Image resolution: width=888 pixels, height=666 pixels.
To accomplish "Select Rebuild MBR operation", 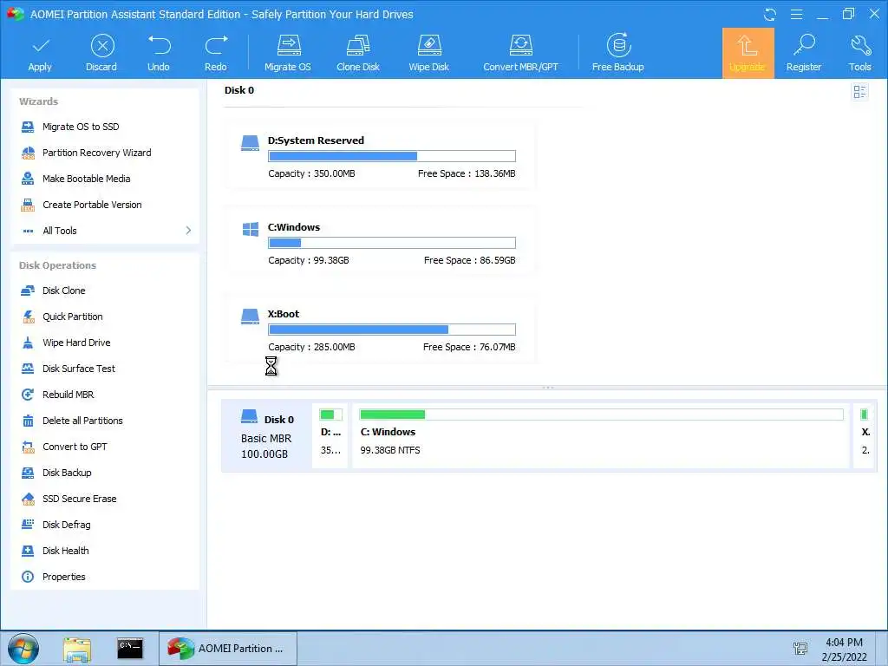I will (68, 395).
